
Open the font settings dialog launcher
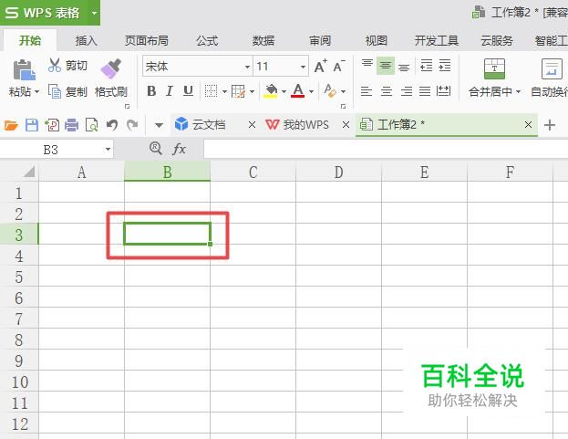click(x=343, y=106)
